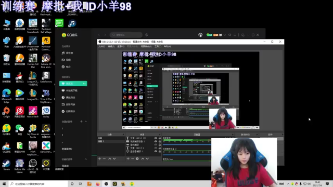Toggle visibility of video capture device source

tap(156, 141)
